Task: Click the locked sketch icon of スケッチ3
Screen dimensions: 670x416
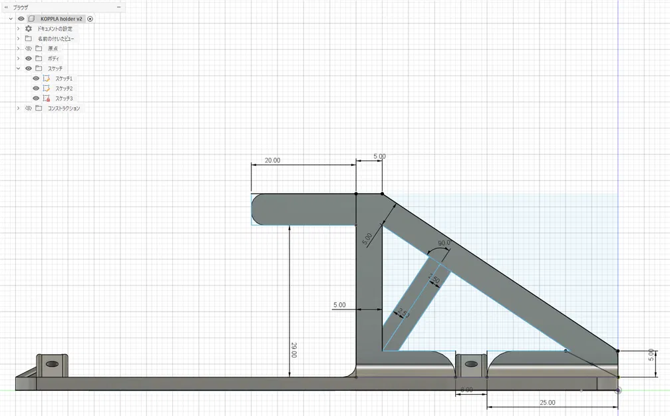Action: 46,97
